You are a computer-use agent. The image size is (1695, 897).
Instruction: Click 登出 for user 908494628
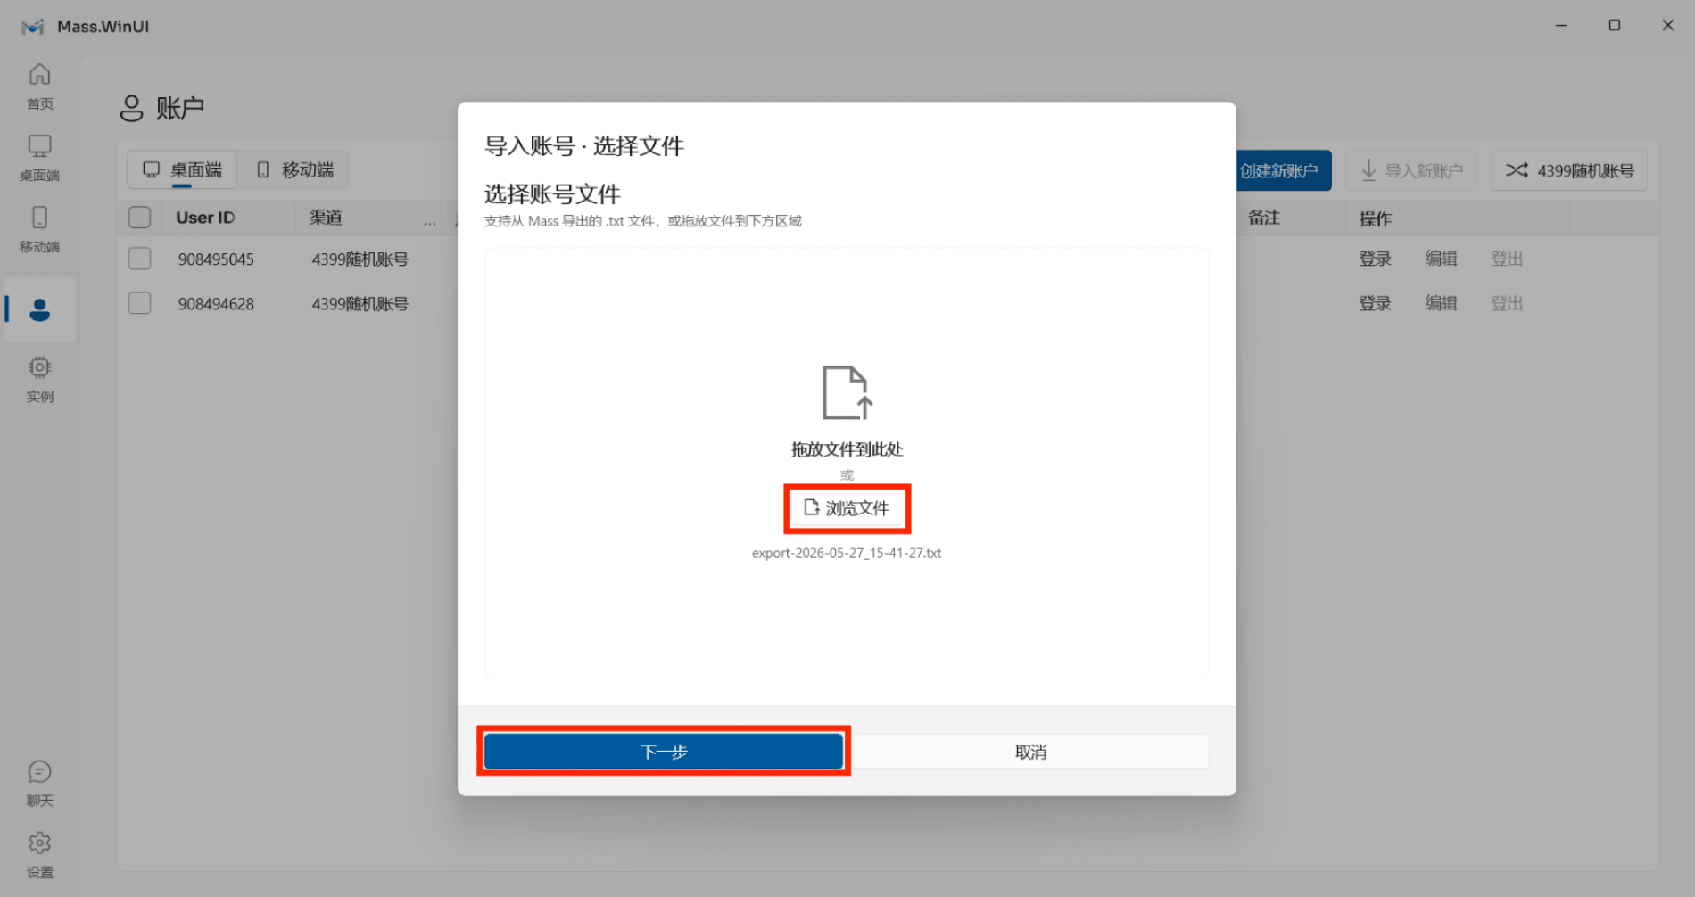[1507, 303]
